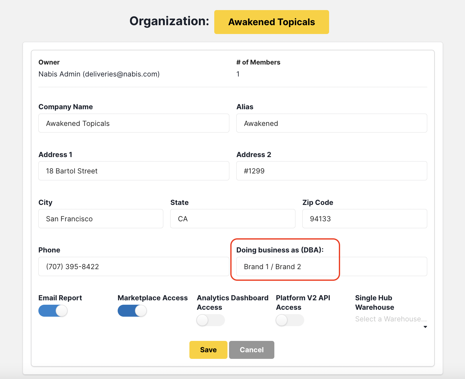
Task: Click the Single Hub Warehouse dropdown arrow
Action: click(425, 327)
